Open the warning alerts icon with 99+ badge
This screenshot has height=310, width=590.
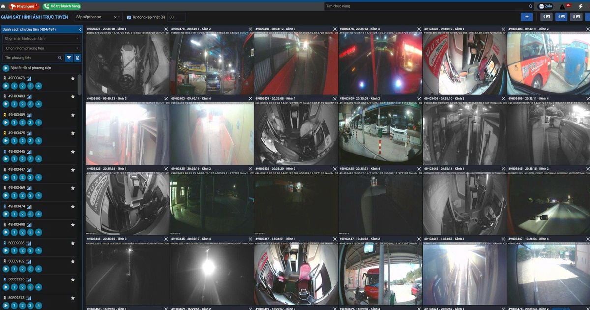pyautogui.click(x=562, y=6)
